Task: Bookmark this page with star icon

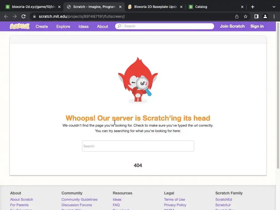Action: tap(246, 16)
